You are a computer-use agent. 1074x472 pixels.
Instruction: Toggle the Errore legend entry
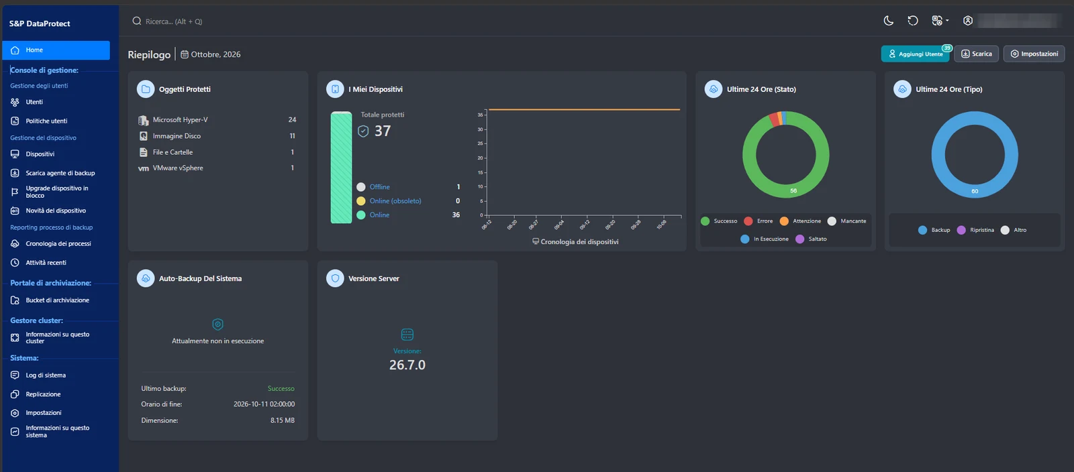759,221
